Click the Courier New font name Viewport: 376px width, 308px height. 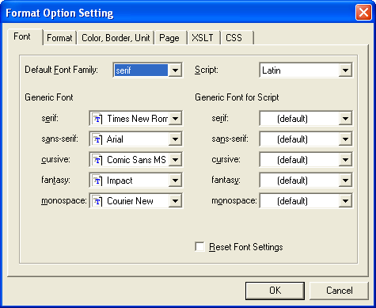[130, 201]
